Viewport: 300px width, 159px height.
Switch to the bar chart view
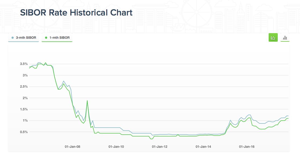point(285,38)
